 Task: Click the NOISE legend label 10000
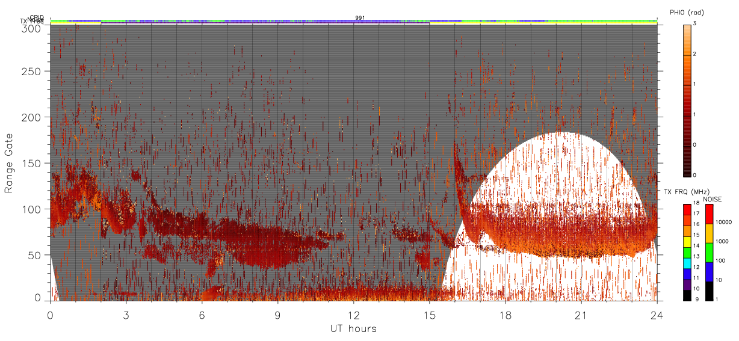click(x=724, y=223)
